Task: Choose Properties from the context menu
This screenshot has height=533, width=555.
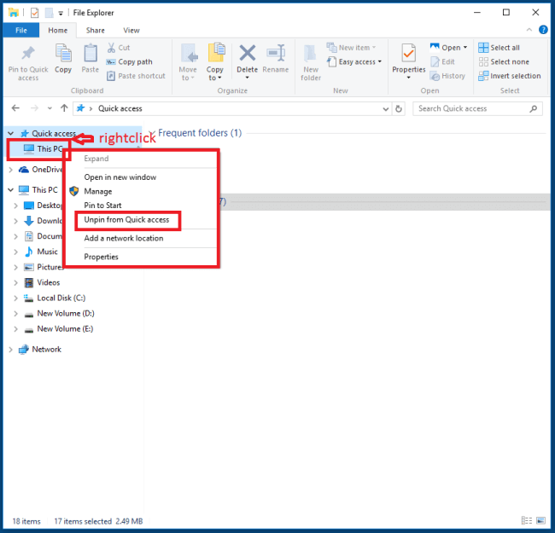Action: point(101,257)
